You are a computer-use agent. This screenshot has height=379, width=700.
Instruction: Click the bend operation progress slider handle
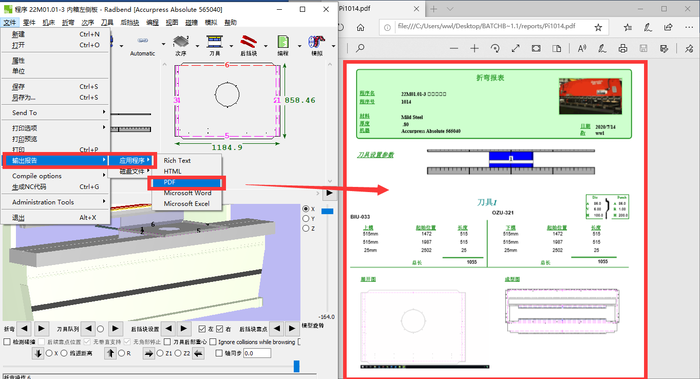point(296,366)
